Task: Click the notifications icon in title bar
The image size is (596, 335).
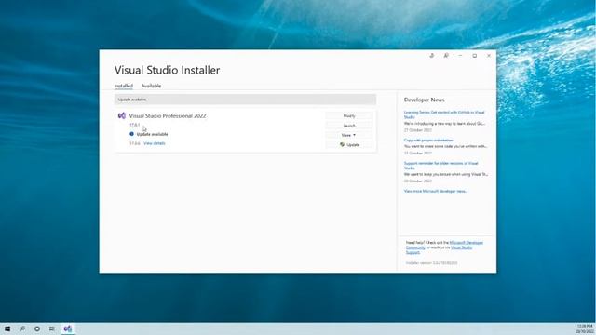Action: pyautogui.click(x=432, y=56)
